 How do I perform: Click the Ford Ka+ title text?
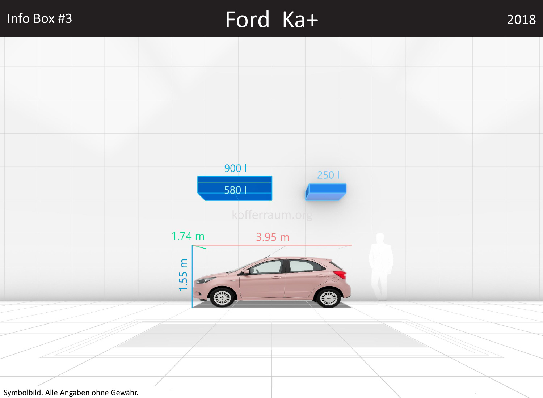tap(271, 19)
